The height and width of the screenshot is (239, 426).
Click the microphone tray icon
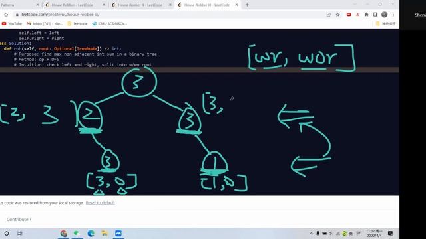point(318,233)
